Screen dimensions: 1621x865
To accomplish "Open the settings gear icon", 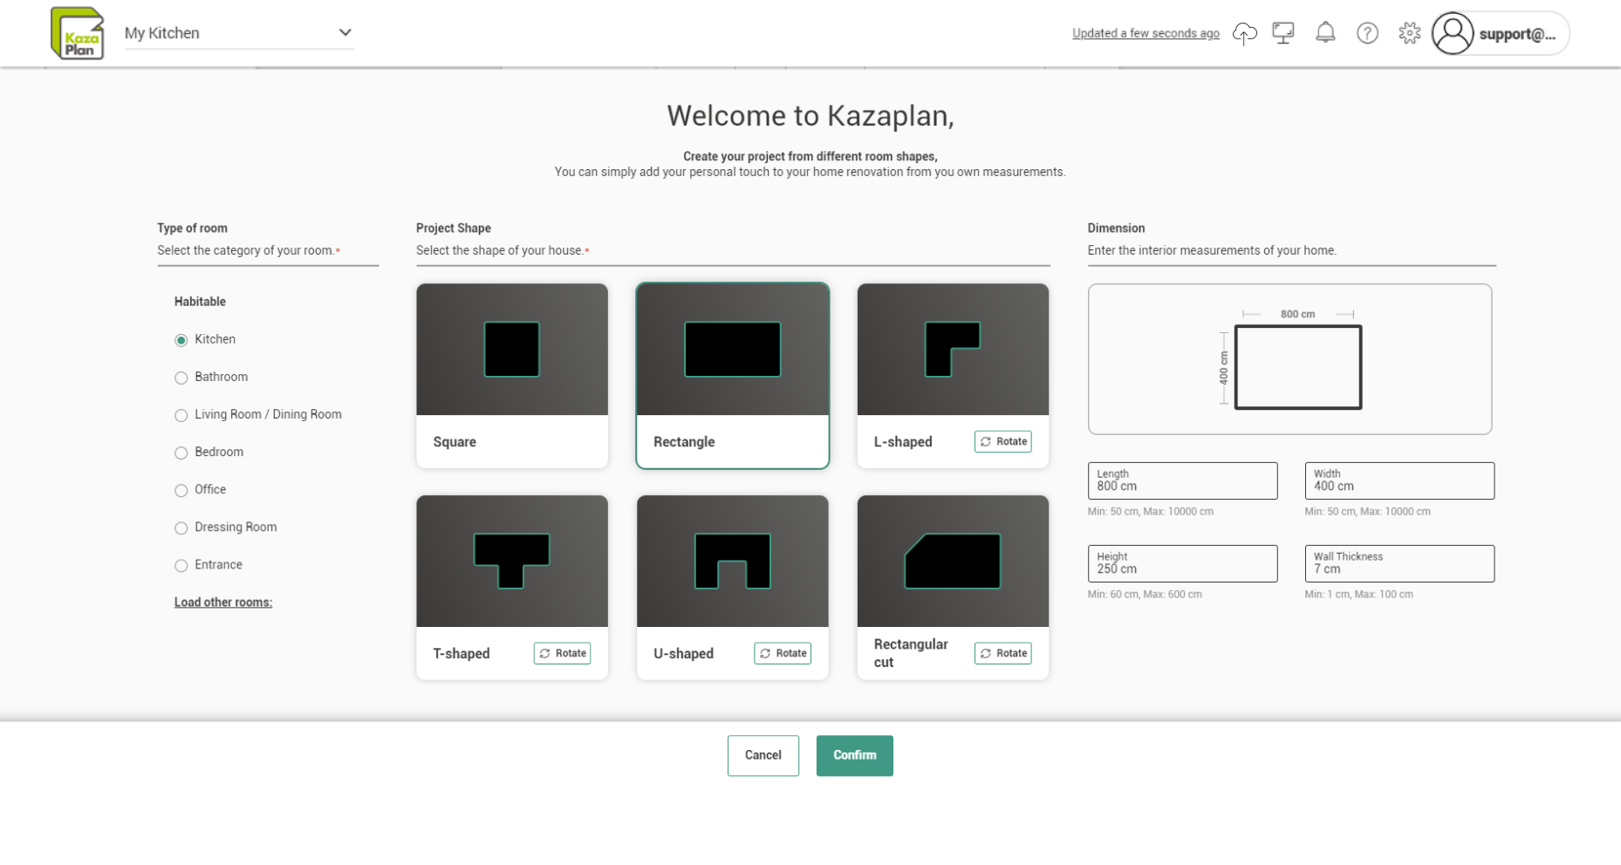I will (x=1409, y=33).
